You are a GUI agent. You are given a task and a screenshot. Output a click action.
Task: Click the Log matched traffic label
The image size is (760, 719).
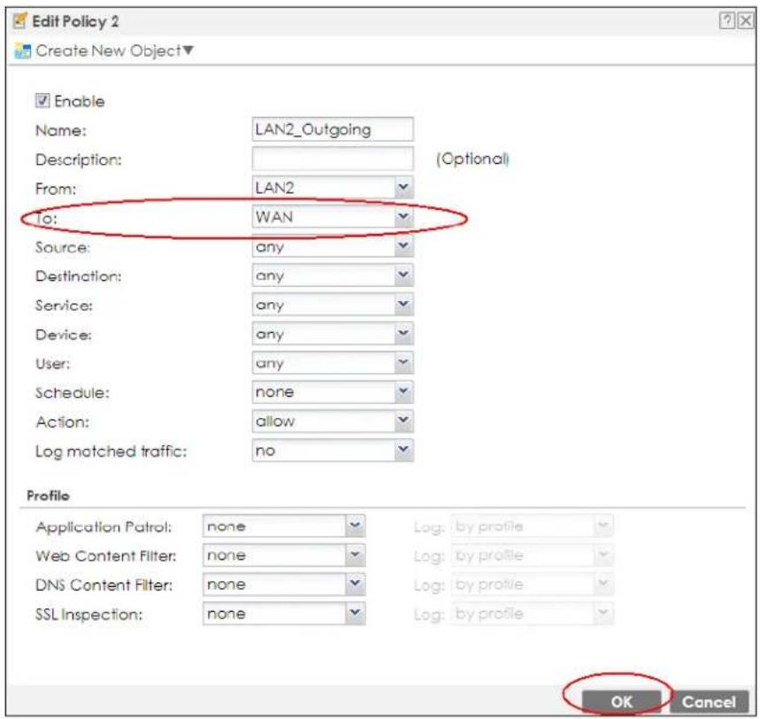point(111,452)
